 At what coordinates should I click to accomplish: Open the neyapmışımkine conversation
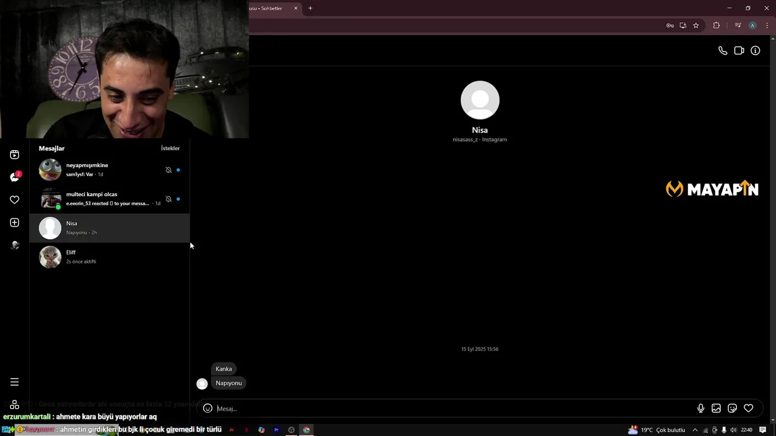tap(109, 170)
